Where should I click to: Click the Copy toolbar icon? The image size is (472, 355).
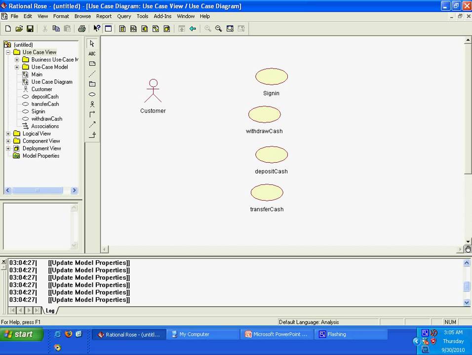tap(56, 29)
